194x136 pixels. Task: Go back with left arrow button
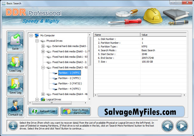pos(167,126)
